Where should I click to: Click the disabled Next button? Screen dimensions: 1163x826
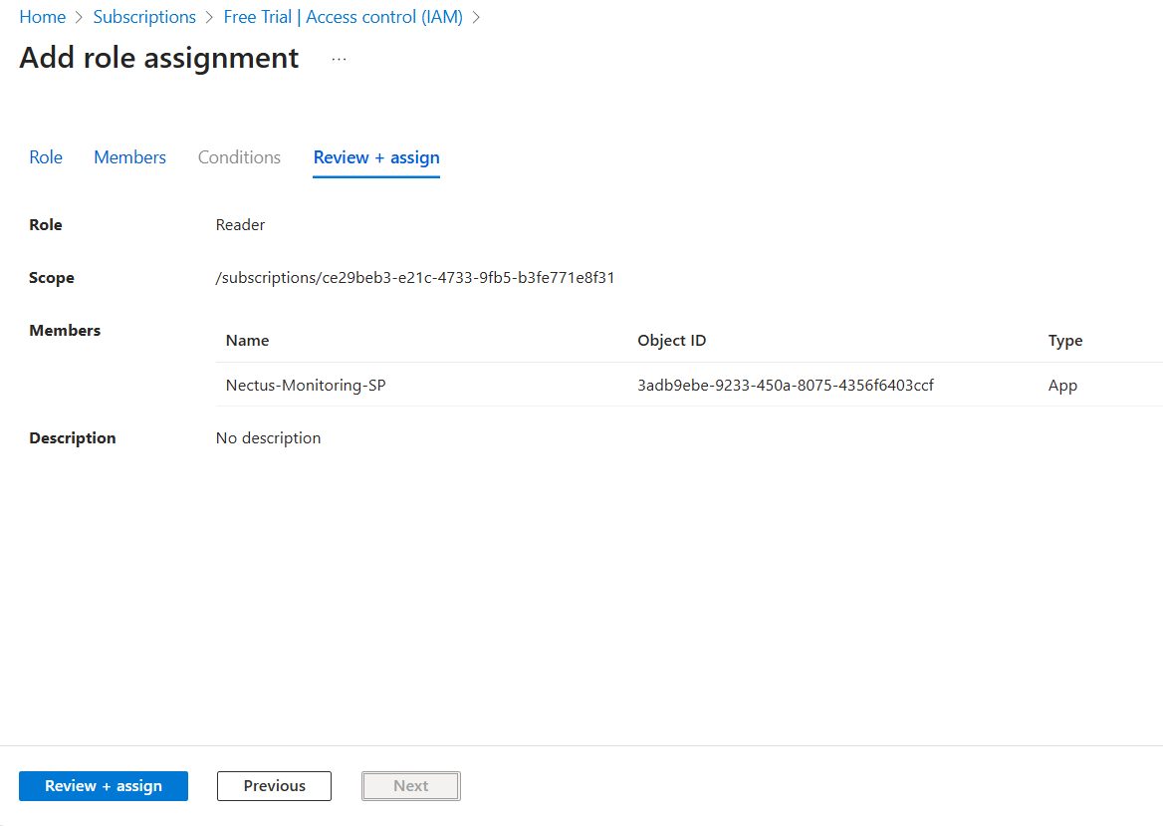(410, 786)
